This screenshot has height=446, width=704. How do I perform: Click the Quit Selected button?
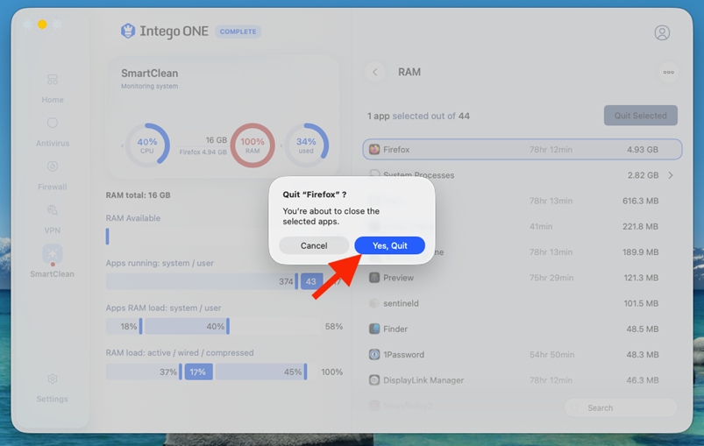click(640, 116)
